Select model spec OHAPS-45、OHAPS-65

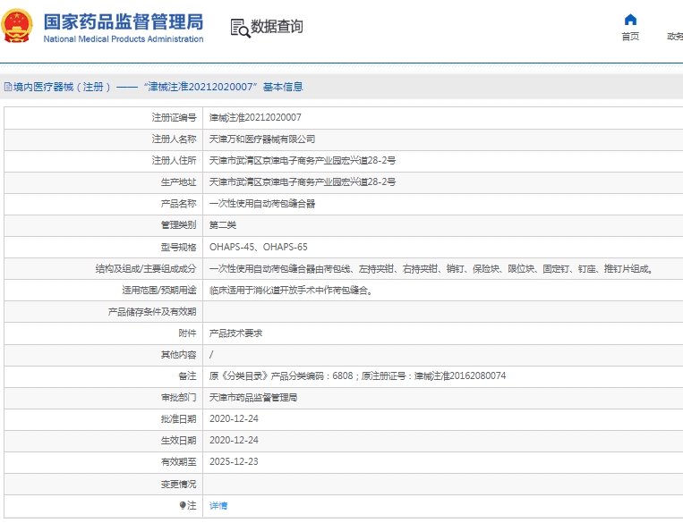click(259, 247)
